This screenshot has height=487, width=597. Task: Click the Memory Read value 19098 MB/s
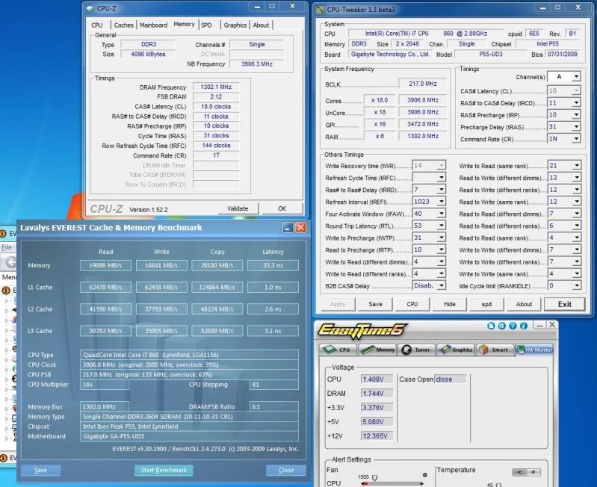coord(105,266)
